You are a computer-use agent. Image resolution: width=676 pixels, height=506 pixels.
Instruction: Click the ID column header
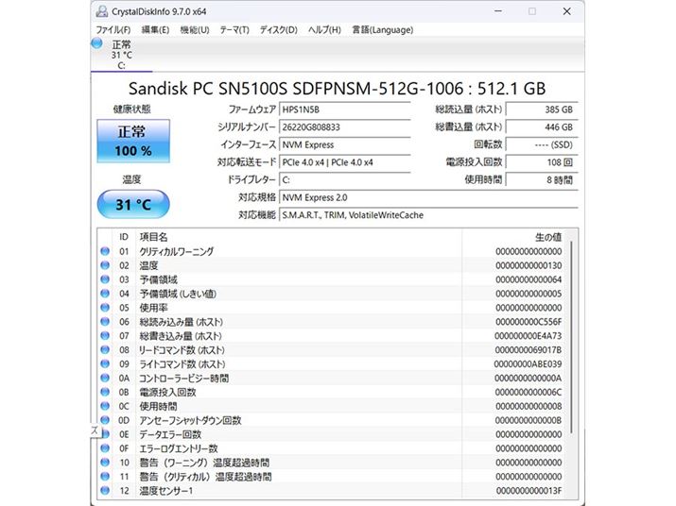click(x=124, y=237)
